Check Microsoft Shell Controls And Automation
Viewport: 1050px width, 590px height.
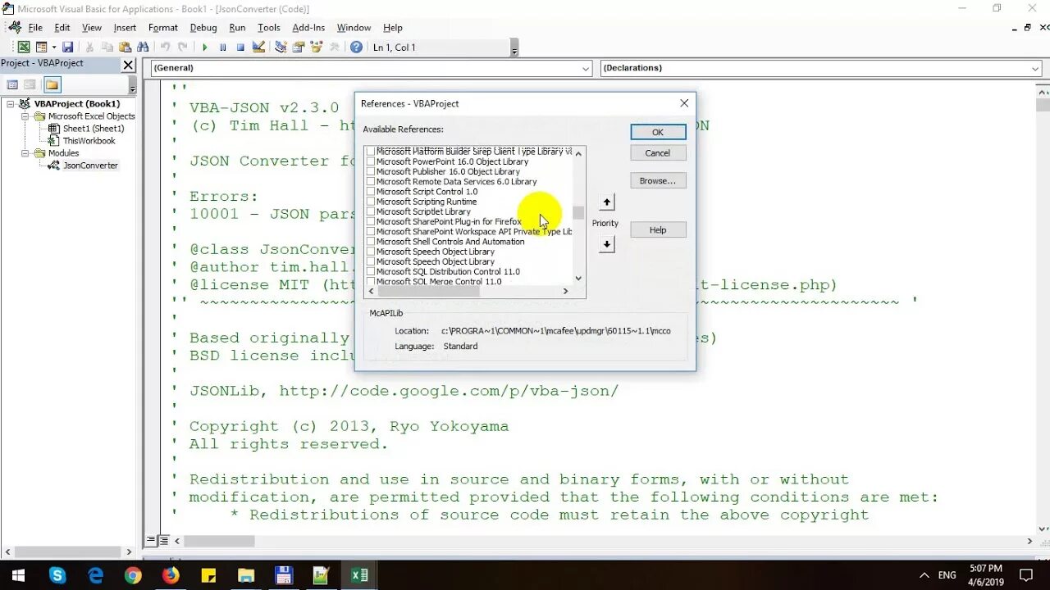(371, 242)
